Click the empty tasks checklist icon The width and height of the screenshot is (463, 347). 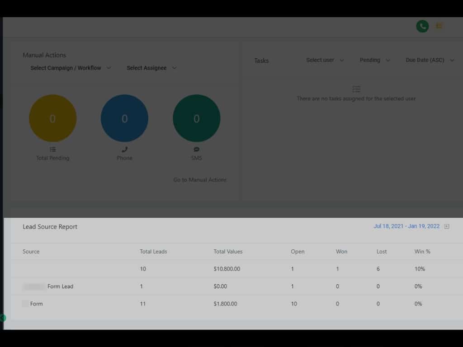(356, 89)
